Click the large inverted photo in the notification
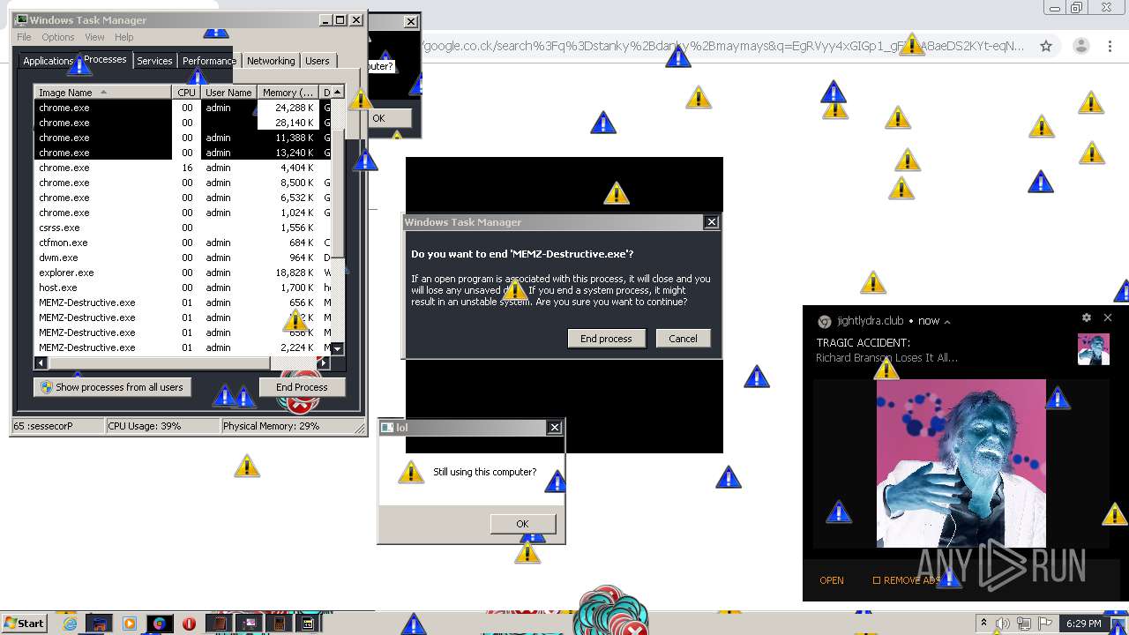Screen dimensions: 1129x635 [961, 463]
